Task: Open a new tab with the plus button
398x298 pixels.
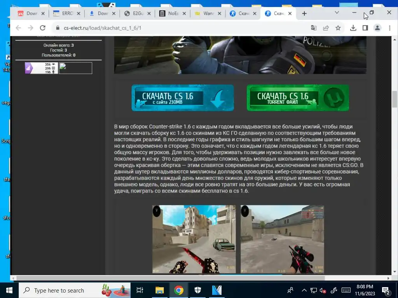Action: click(304, 14)
